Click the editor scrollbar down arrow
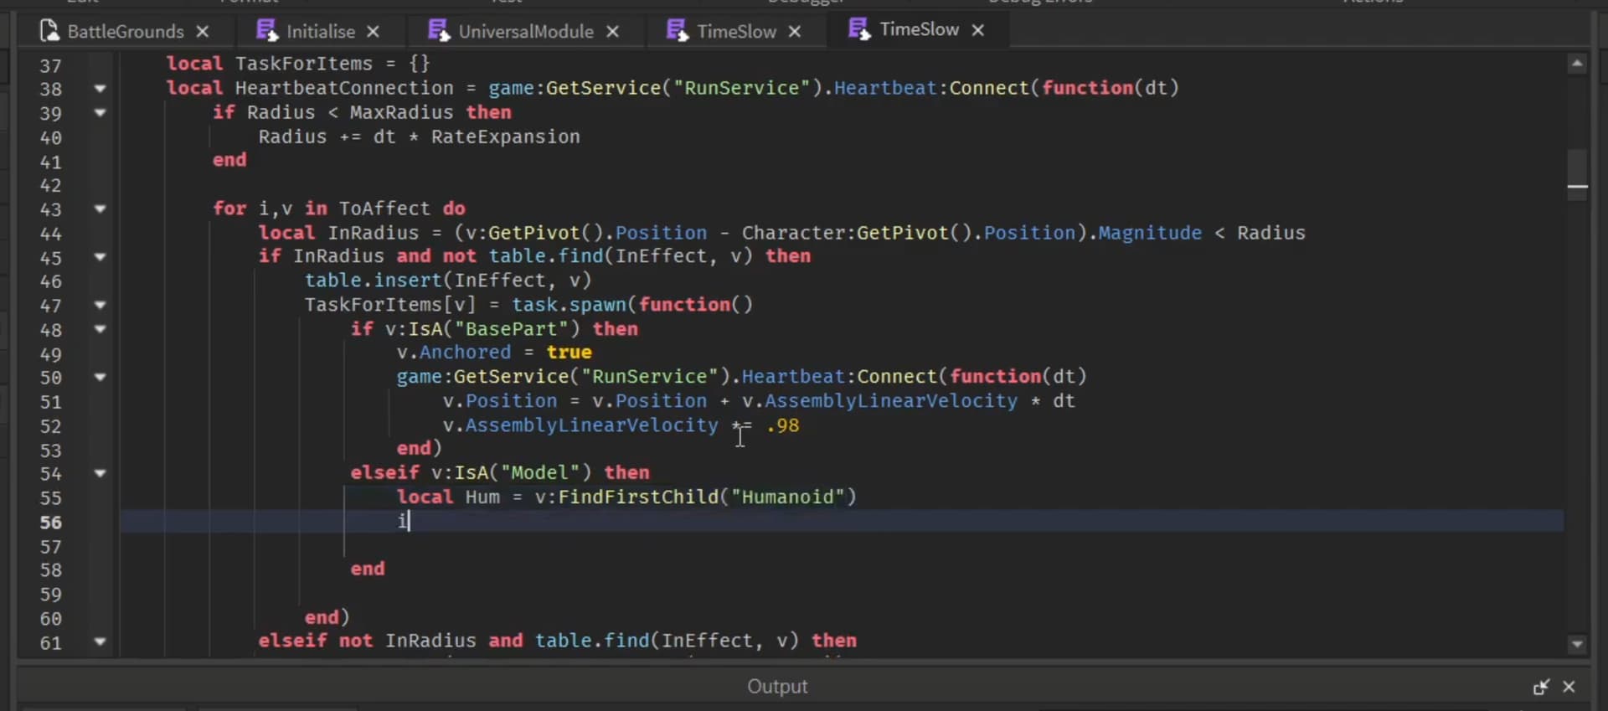 tap(1577, 644)
